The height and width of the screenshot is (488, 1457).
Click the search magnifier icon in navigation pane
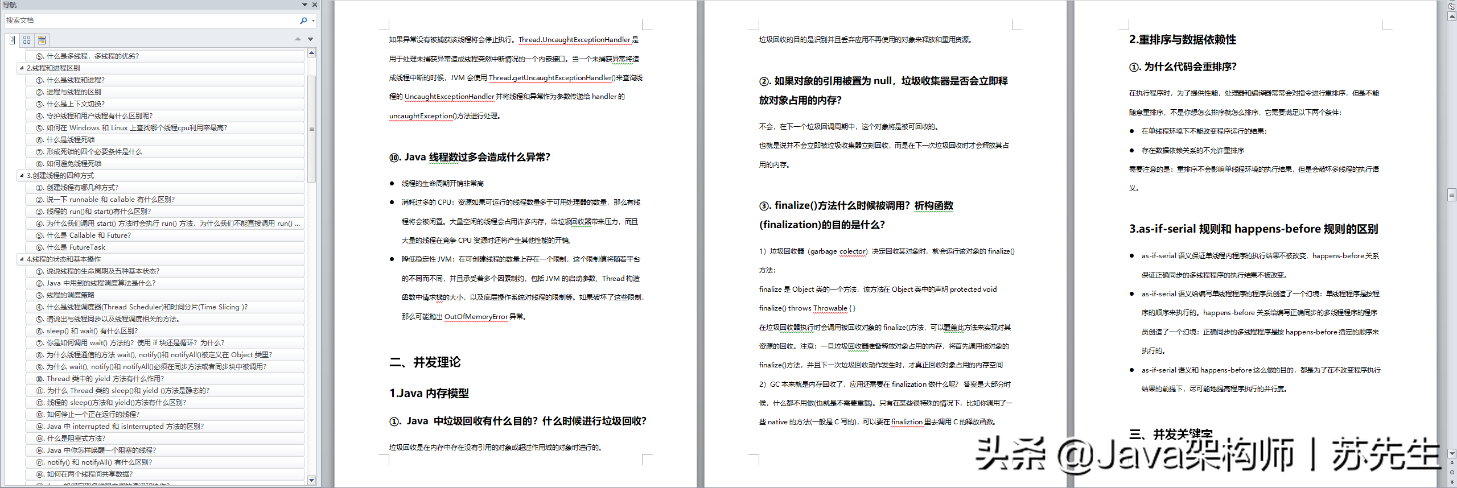(303, 20)
